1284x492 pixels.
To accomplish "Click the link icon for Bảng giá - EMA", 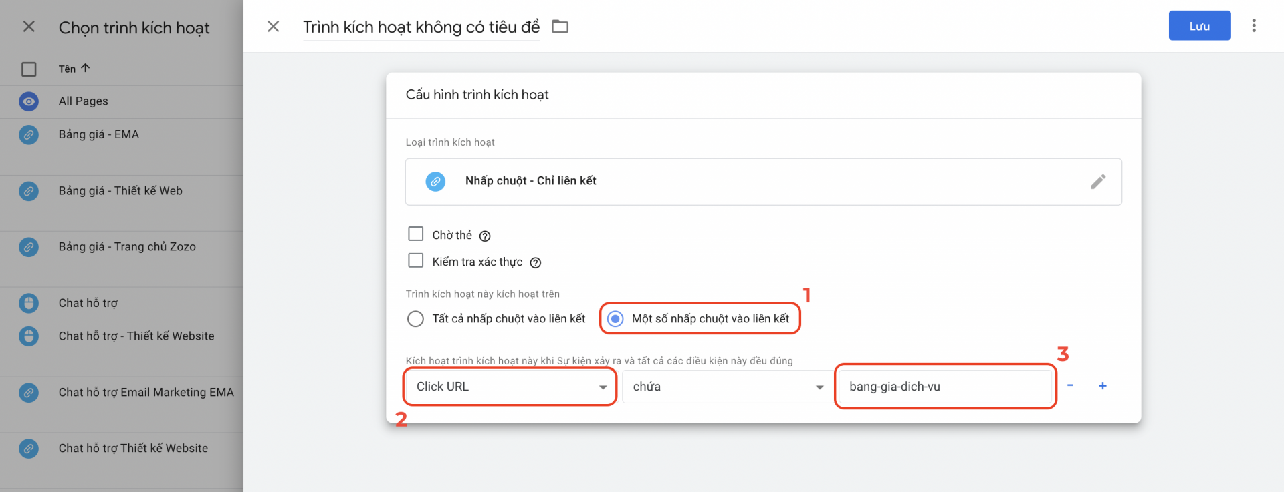I will pos(29,135).
